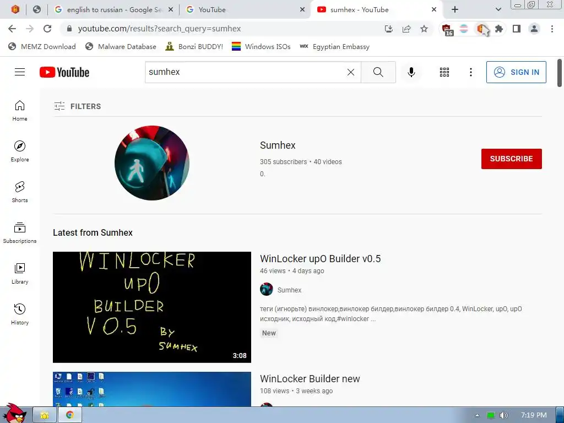Open Library in sidebar

(20, 273)
